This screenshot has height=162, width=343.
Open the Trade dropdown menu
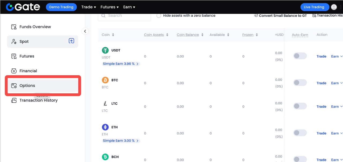coord(88,7)
